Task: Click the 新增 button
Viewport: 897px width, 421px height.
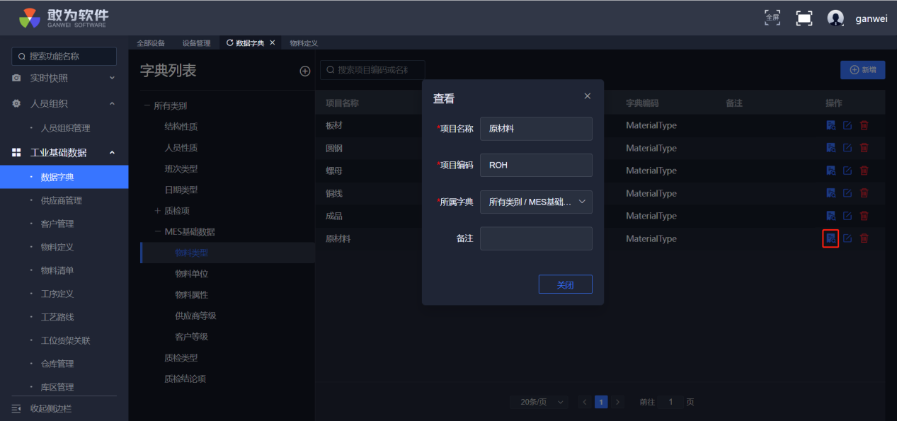Action: (862, 70)
